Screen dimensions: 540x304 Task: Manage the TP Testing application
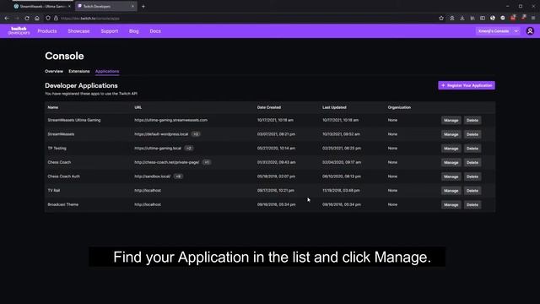(x=451, y=149)
